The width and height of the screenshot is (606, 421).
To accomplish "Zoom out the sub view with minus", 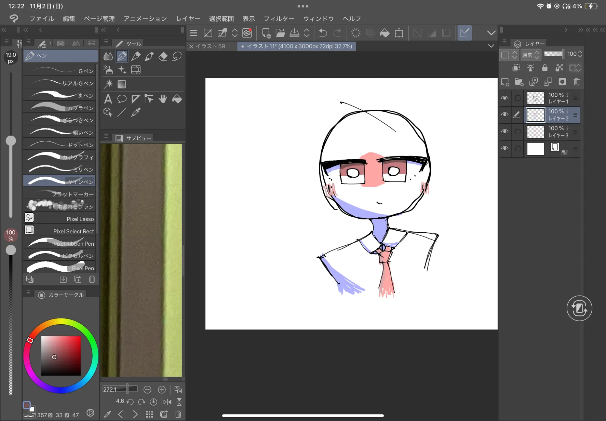I will [147, 390].
